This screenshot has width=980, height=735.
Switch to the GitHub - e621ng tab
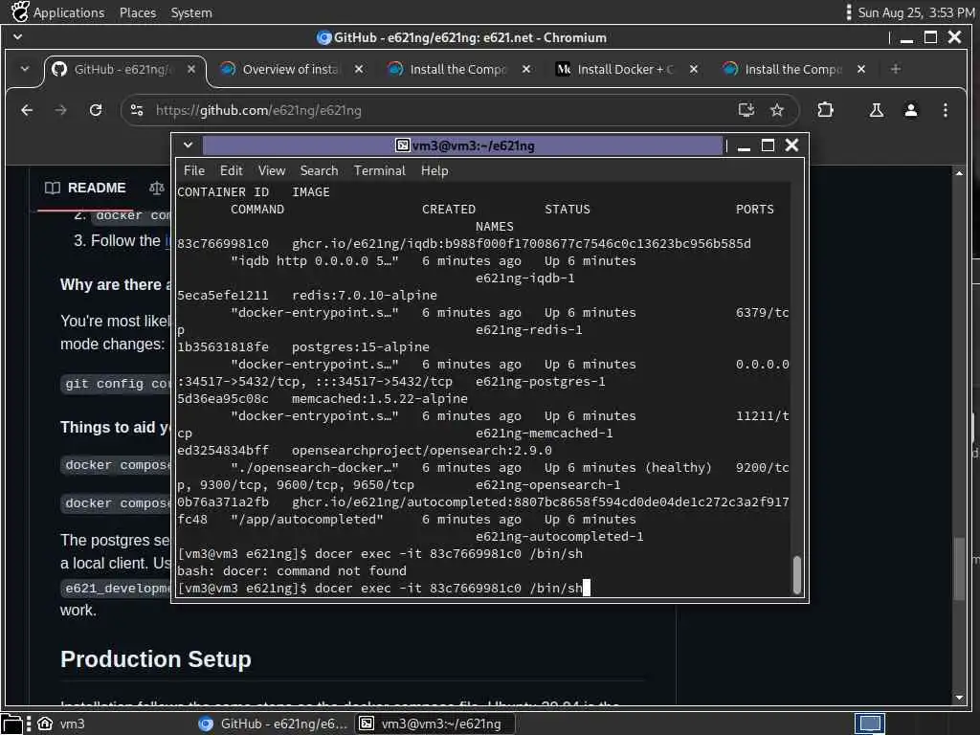tap(122, 69)
